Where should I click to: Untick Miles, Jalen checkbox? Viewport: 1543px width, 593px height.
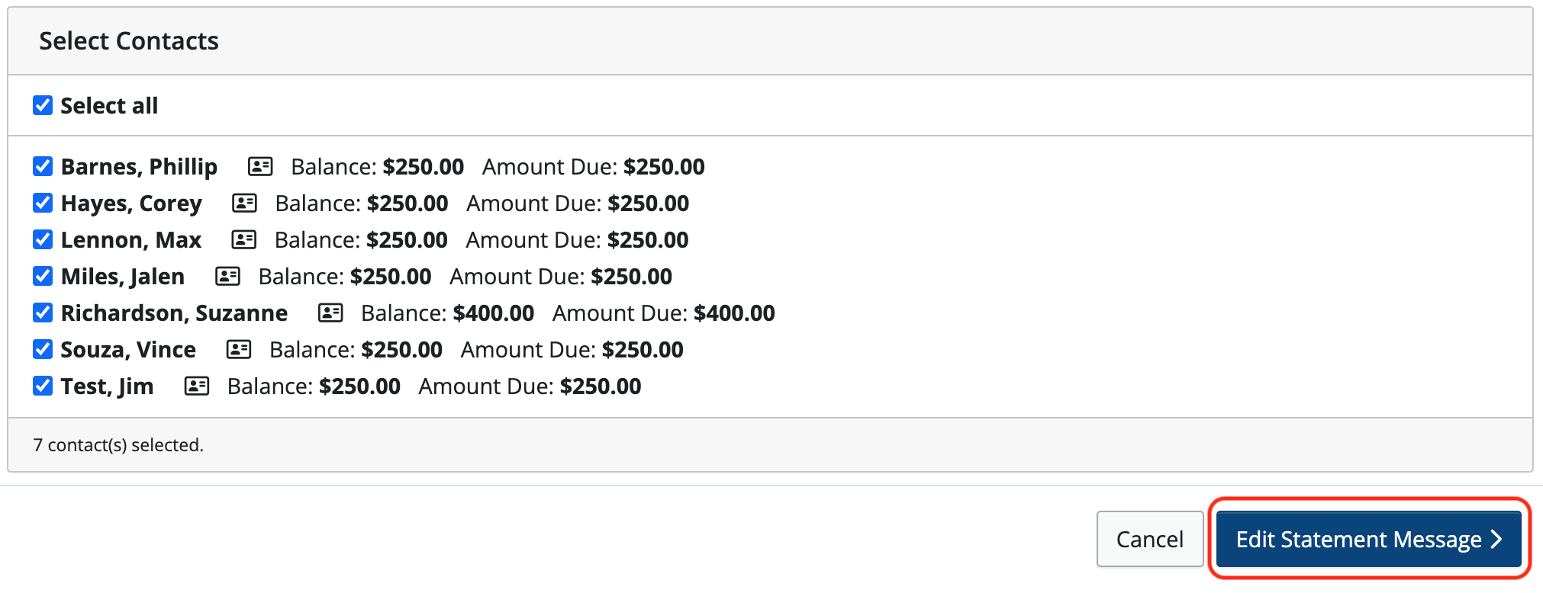coord(43,276)
